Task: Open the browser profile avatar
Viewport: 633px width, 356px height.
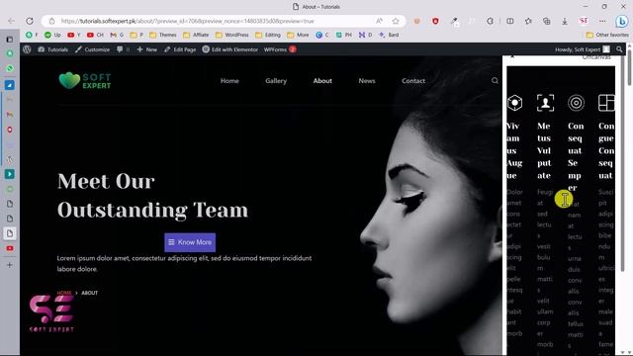Action: click(584, 21)
